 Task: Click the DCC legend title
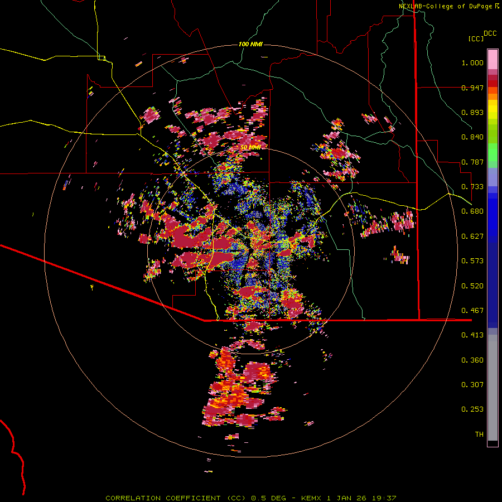point(490,33)
